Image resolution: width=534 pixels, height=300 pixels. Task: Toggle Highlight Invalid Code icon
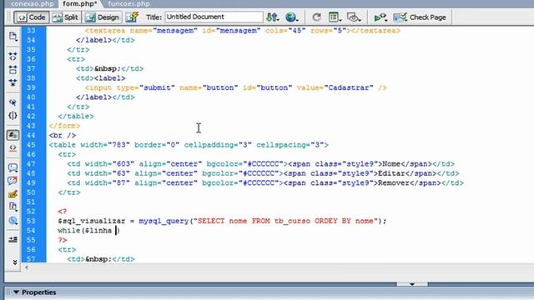point(13,148)
